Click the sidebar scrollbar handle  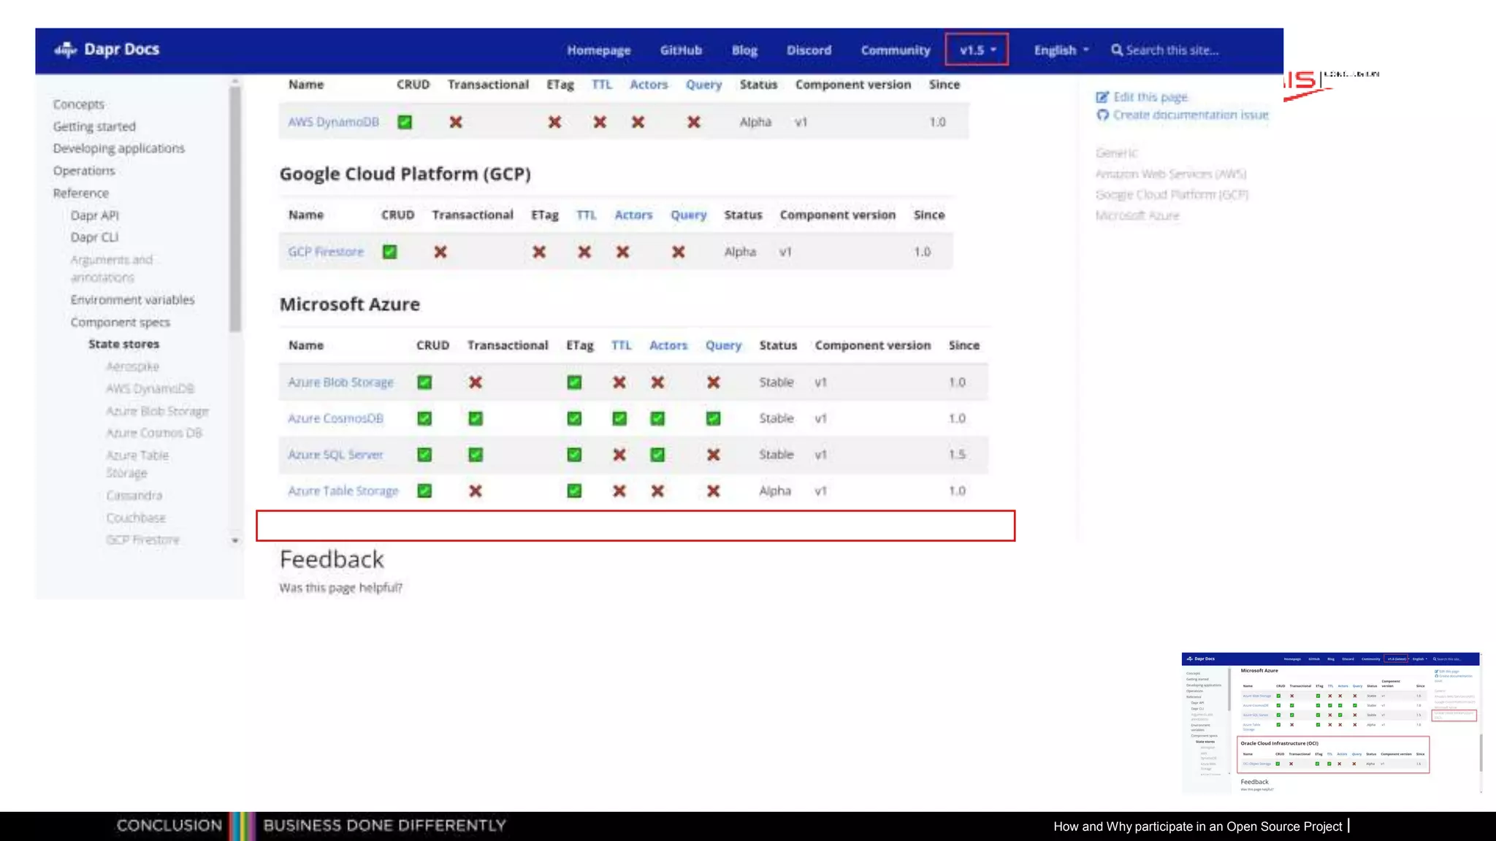[234, 208]
